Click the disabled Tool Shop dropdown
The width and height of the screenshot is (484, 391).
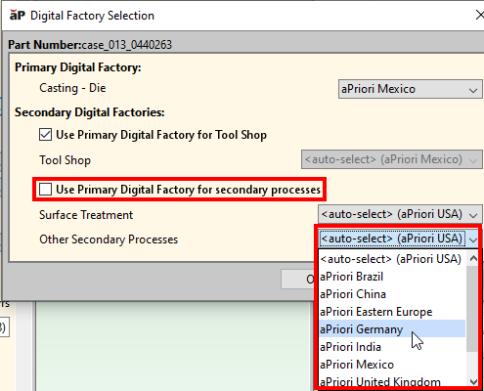point(392,159)
